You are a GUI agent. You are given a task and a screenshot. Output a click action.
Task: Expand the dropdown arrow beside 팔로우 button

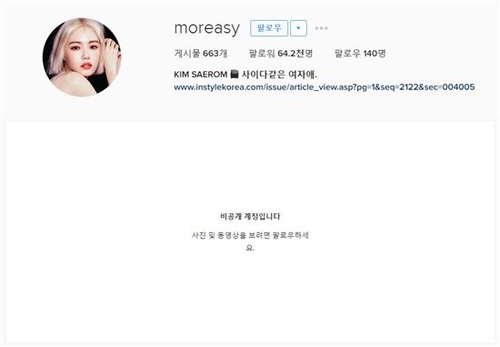click(x=298, y=28)
